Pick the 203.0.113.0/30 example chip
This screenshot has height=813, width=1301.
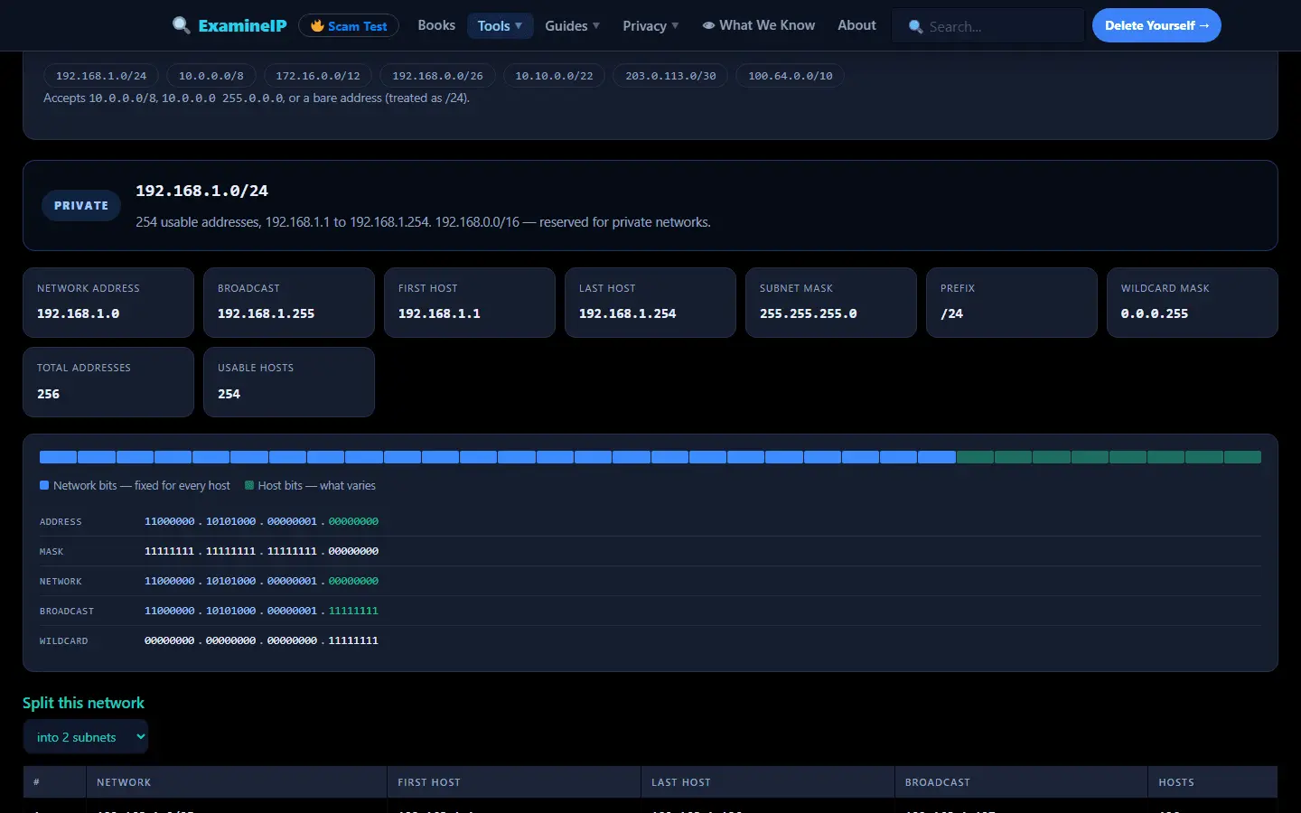tap(670, 76)
